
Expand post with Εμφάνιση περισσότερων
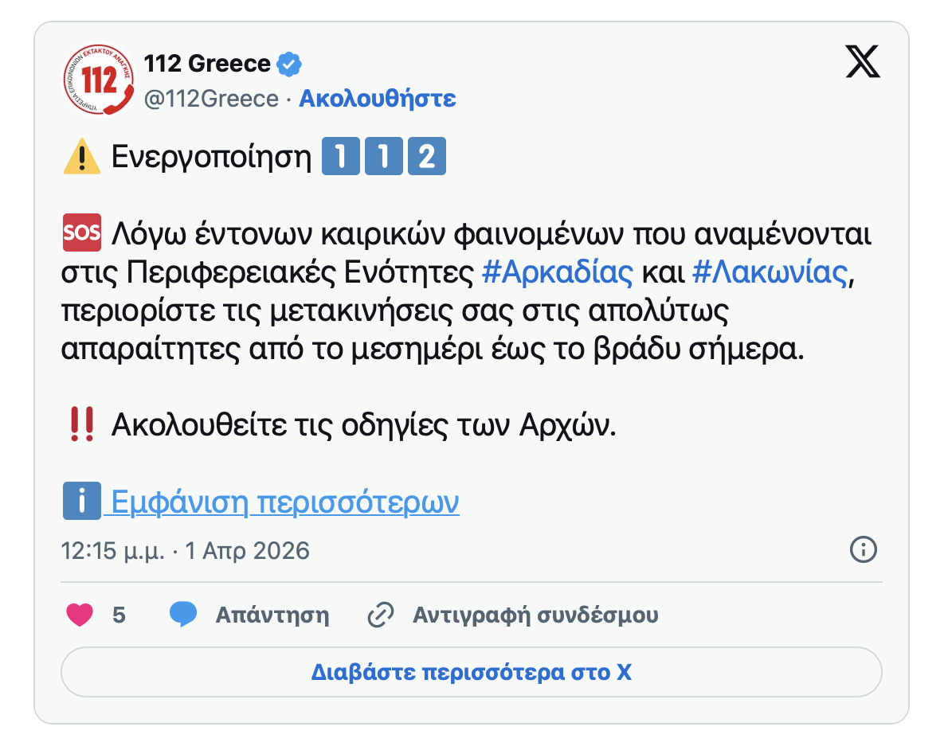[284, 502]
